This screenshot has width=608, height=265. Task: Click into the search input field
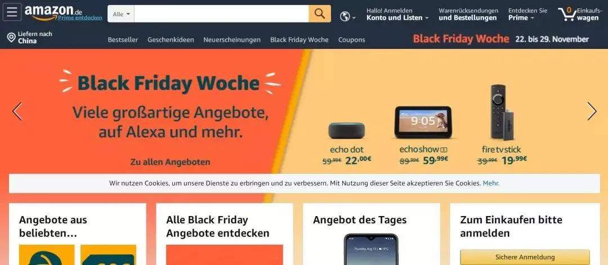(221, 14)
